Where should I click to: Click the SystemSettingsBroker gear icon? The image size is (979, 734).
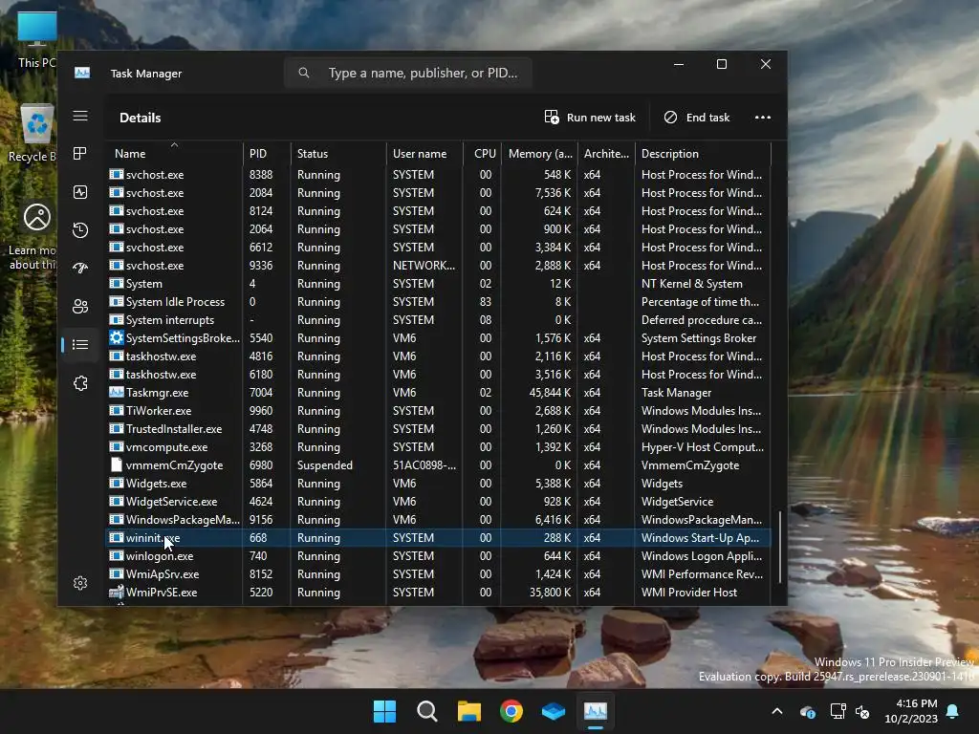[x=116, y=337]
